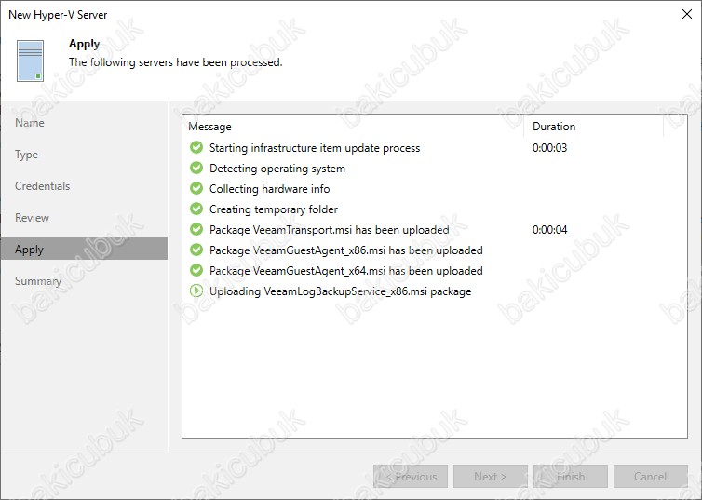This screenshot has height=500, width=702.
Task: Select 'Creating temporary folder' row text
Action: pos(274,209)
